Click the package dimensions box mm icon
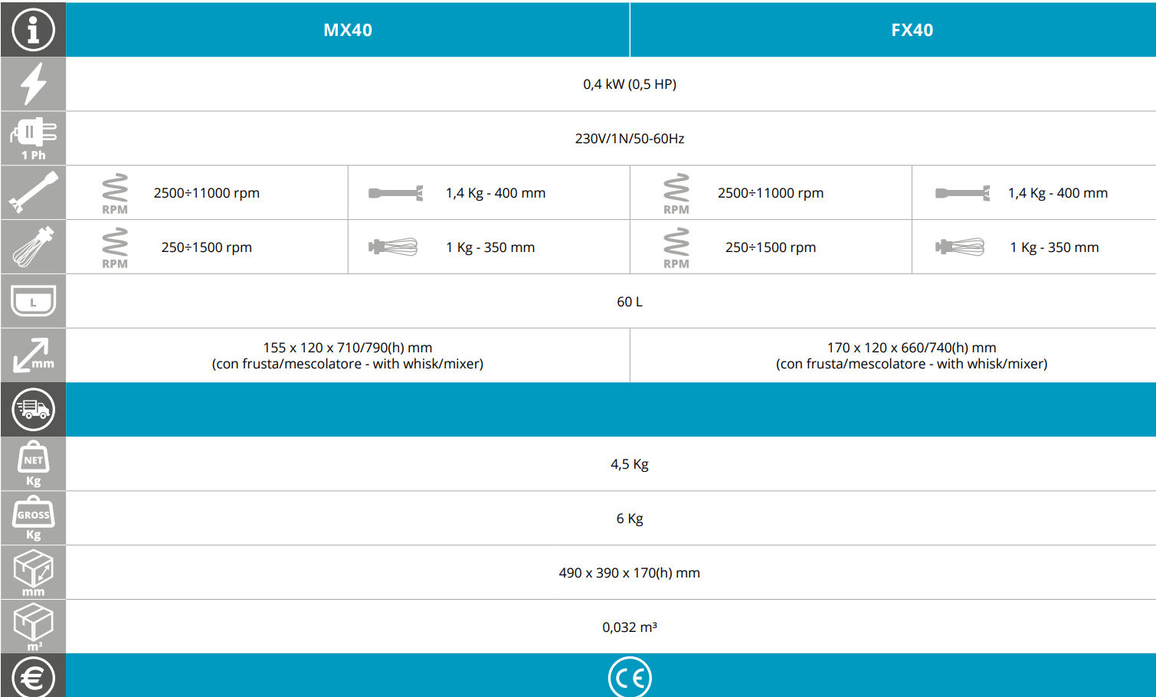This screenshot has height=697, width=1156. point(33,571)
